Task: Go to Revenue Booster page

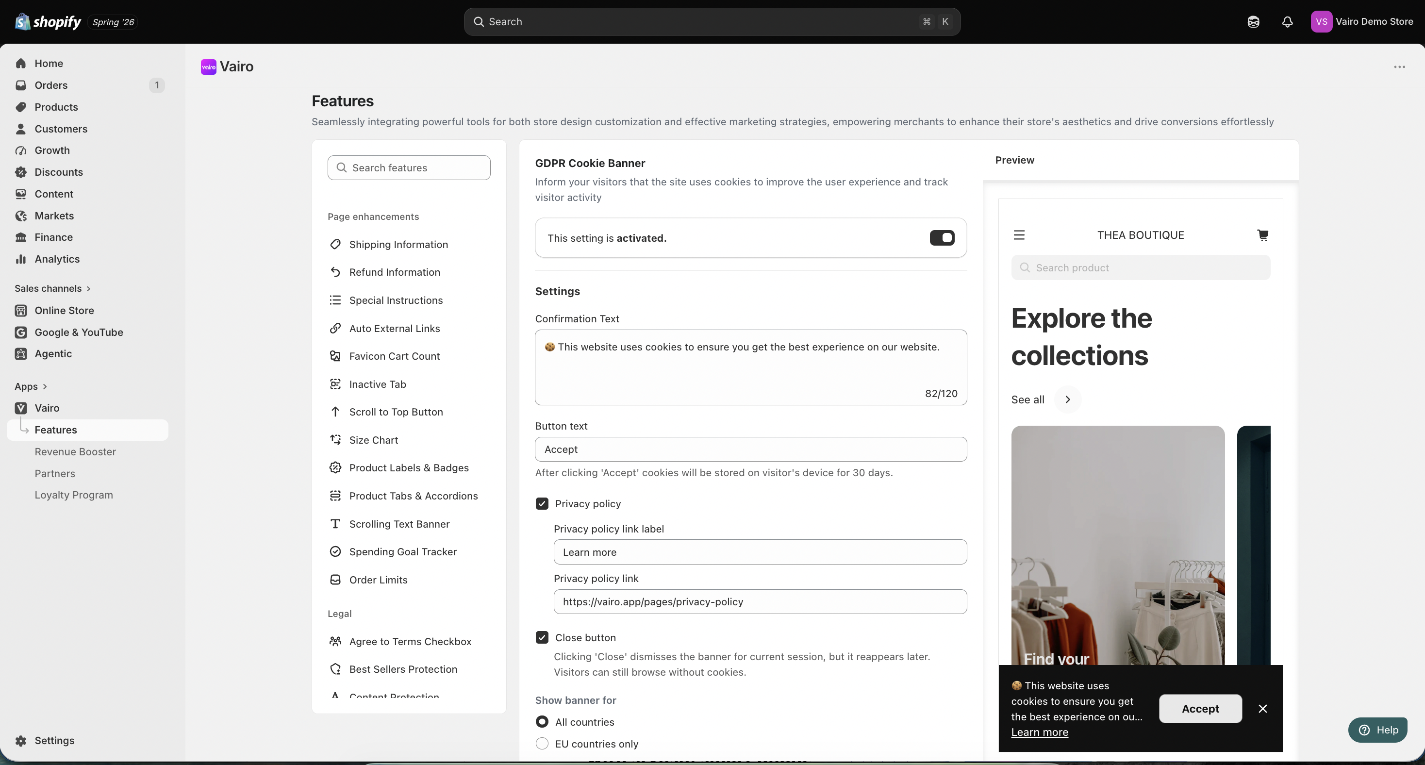Action: point(75,451)
